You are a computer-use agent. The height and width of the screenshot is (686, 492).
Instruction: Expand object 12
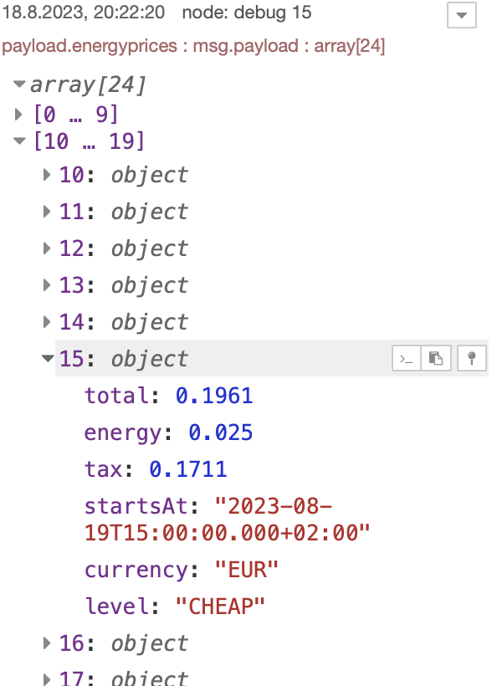tap(47, 248)
